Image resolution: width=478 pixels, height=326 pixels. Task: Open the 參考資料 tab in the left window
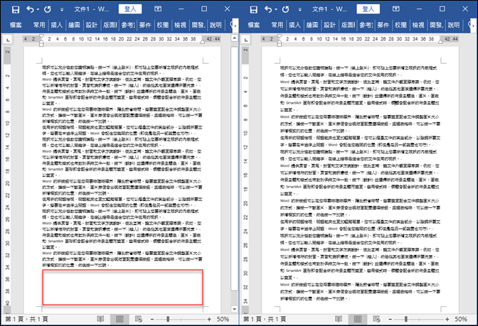(x=128, y=25)
